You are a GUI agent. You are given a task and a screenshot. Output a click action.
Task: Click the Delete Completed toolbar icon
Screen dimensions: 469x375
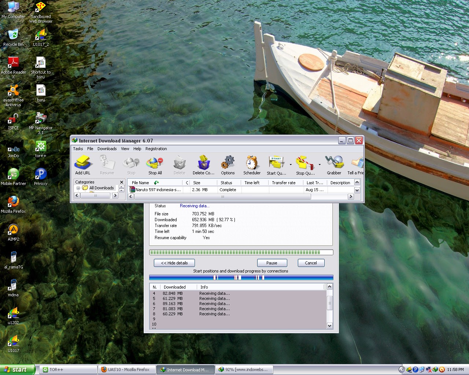coord(204,165)
